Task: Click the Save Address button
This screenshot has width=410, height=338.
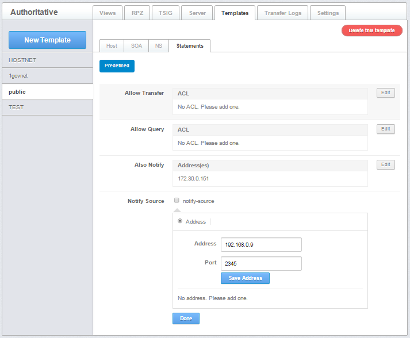Action: click(x=245, y=278)
